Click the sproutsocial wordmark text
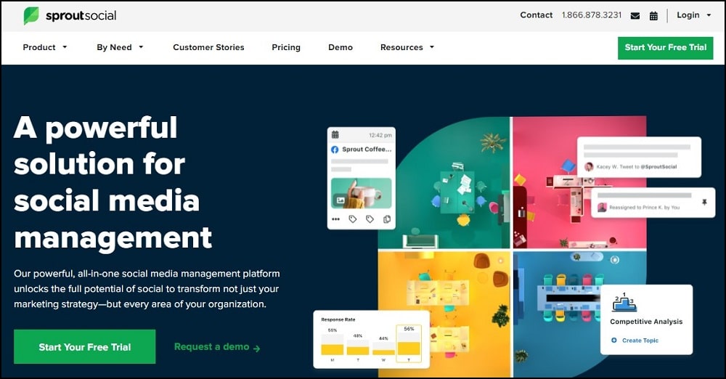This screenshot has height=379, width=726. (81, 16)
